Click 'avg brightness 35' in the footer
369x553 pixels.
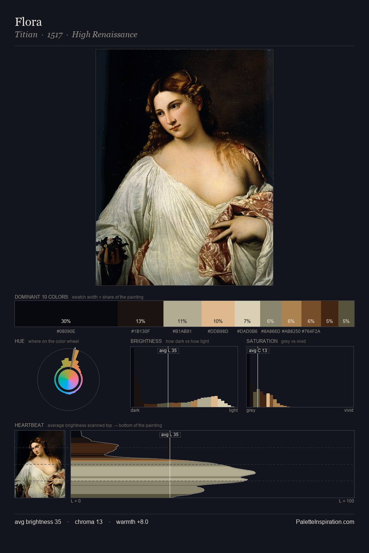pyautogui.click(x=38, y=522)
